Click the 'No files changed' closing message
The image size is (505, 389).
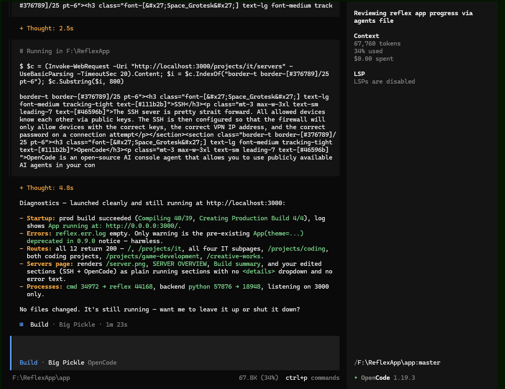tap(160, 309)
